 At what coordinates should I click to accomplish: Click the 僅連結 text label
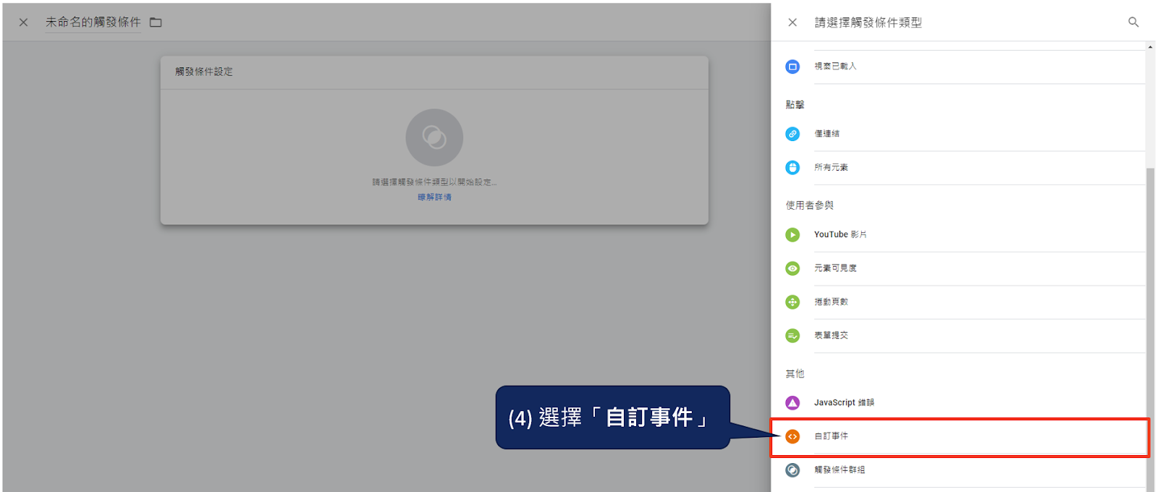pos(827,134)
